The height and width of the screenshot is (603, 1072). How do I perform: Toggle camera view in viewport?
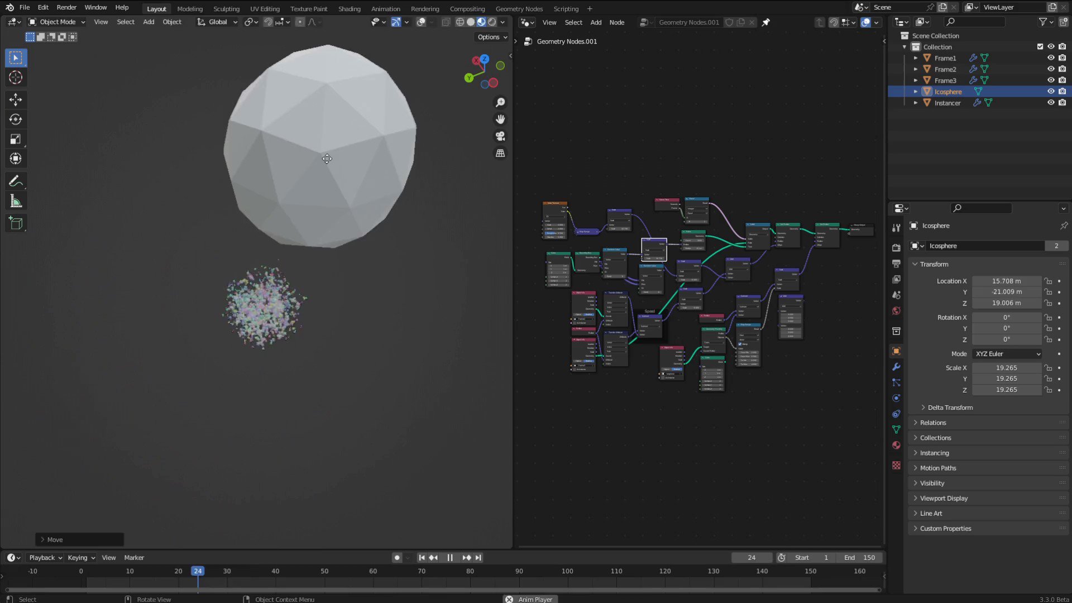click(500, 136)
